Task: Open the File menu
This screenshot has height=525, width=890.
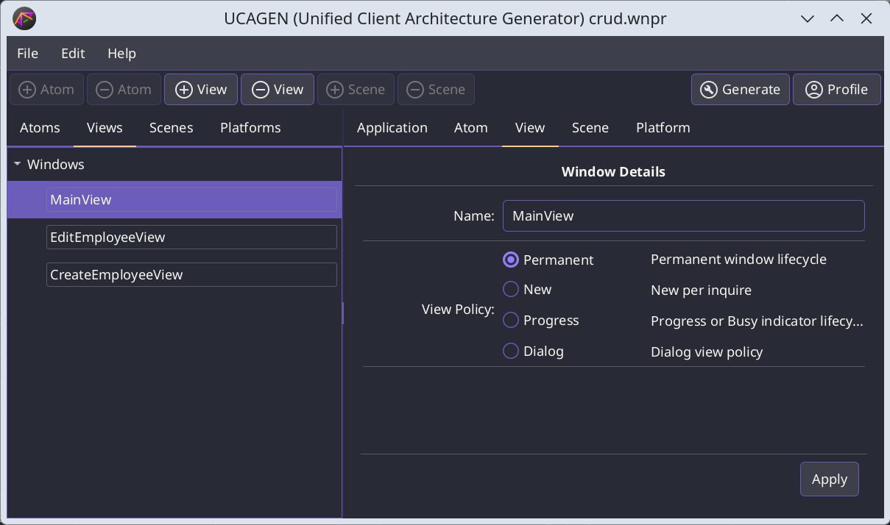Action: (x=27, y=54)
